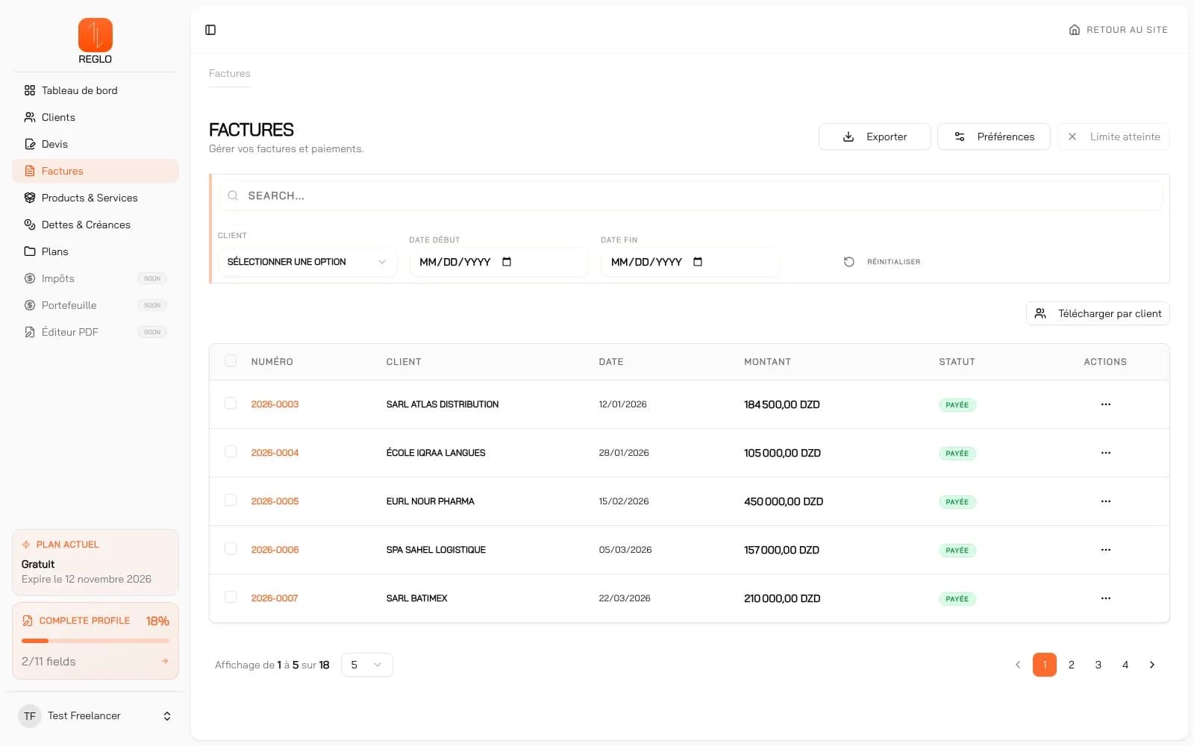Click the Devis document-edit icon
This screenshot has height=746, width=1194.
click(30, 144)
